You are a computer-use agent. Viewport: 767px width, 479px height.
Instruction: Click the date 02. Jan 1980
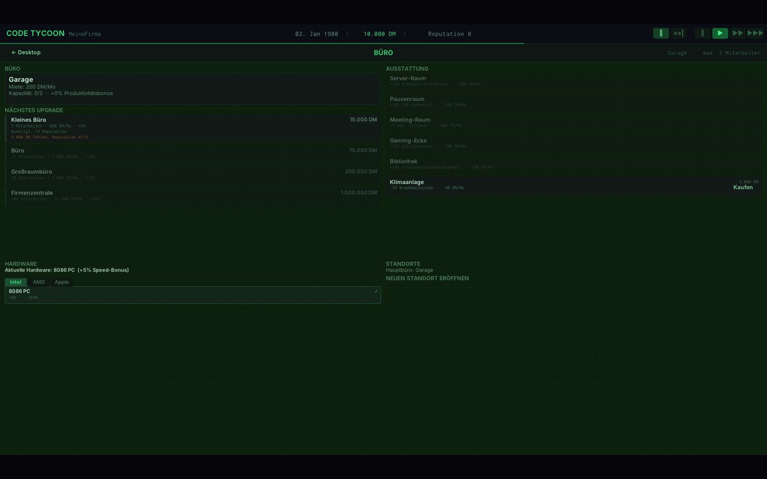(x=316, y=34)
